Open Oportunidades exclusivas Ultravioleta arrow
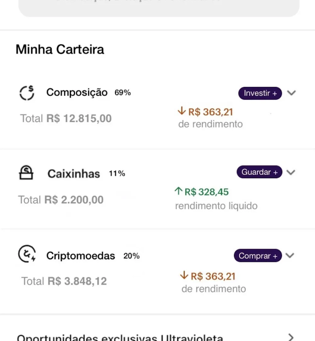Screen dimensions: 315x341 pos(291,337)
